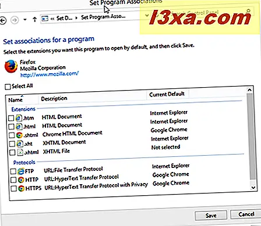Check the Select All checkbox
261x226 pixels.
tap(8, 87)
